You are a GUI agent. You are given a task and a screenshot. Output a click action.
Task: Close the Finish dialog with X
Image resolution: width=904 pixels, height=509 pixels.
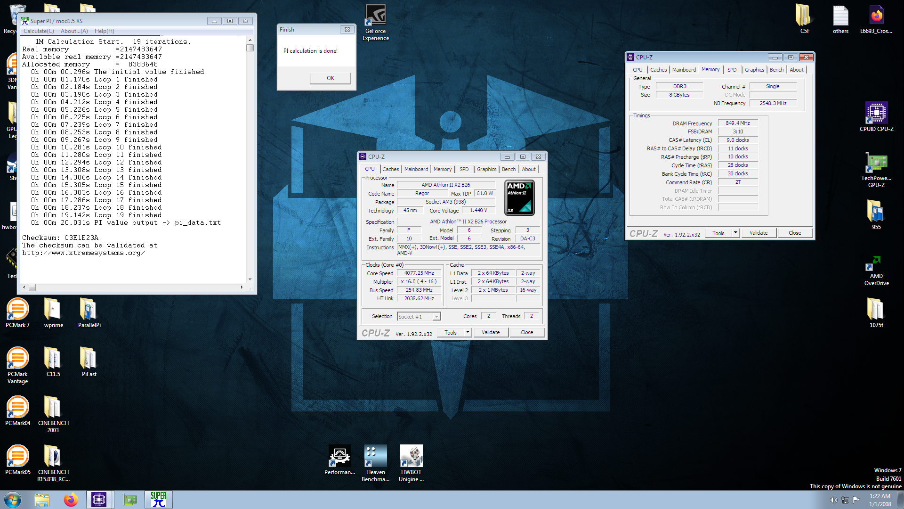(x=347, y=29)
